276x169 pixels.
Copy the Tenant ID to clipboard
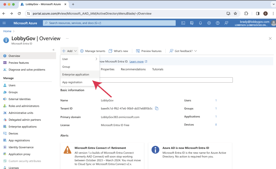[x=157, y=108]
